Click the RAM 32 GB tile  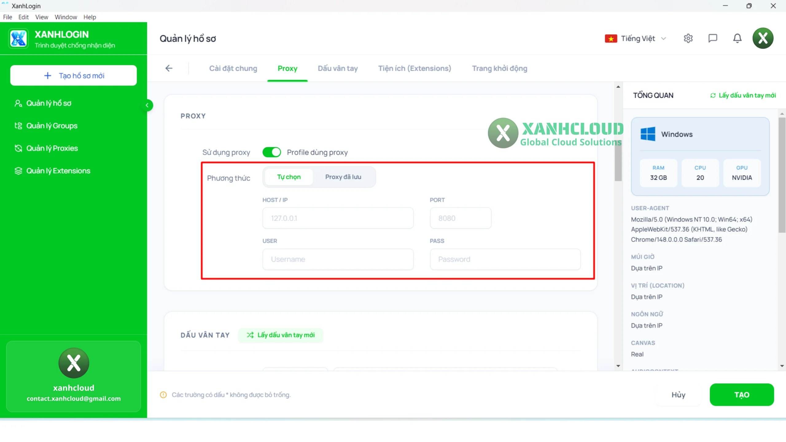(x=658, y=173)
